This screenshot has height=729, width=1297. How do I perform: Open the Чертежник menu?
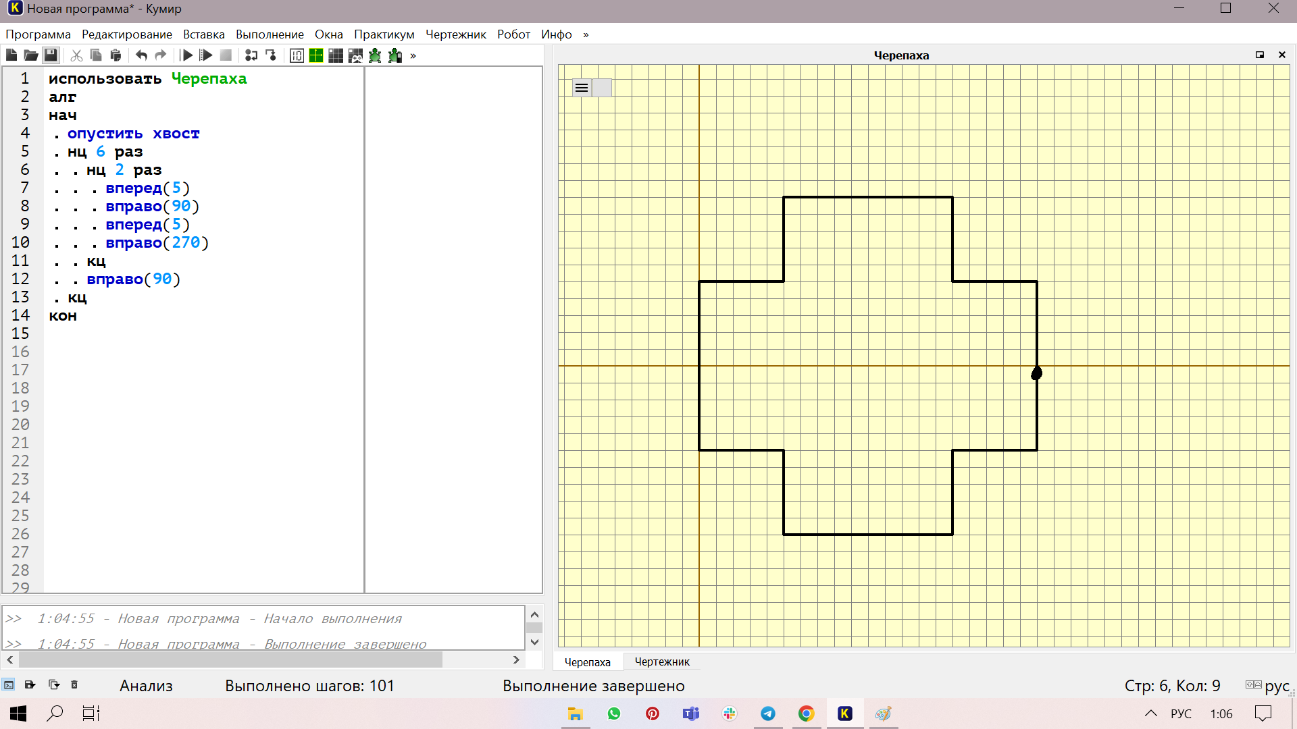[456, 34]
